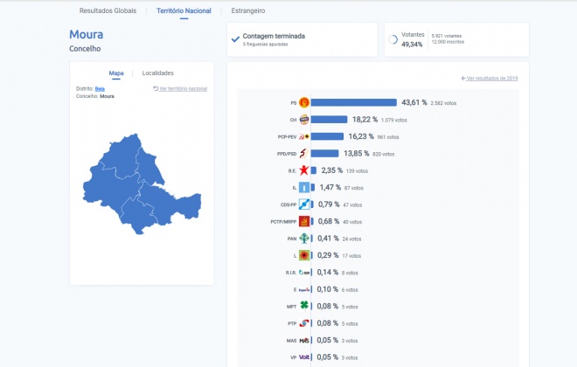Switch to the Localidades view
Image resolution: width=577 pixels, height=367 pixels.
[x=158, y=73]
